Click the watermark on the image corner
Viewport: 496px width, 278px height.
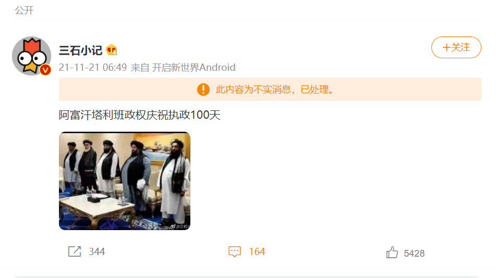click(x=180, y=226)
